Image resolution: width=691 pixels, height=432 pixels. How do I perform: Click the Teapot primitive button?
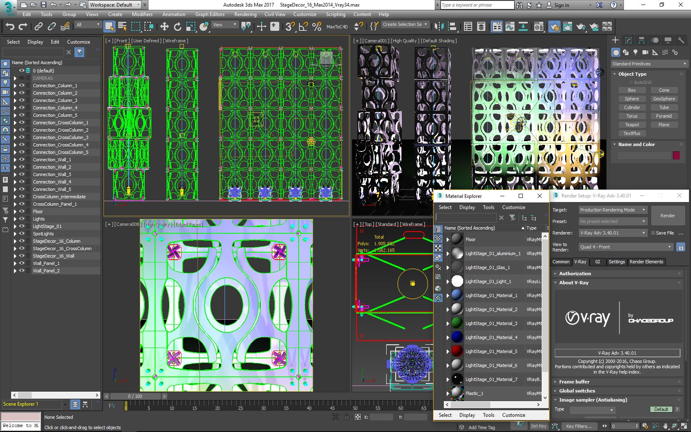pyautogui.click(x=632, y=125)
